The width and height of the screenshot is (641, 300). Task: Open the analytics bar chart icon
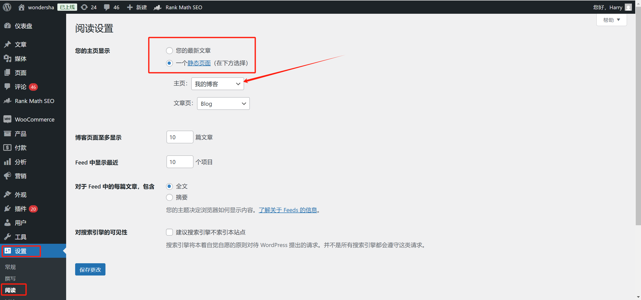[x=8, y=162]
